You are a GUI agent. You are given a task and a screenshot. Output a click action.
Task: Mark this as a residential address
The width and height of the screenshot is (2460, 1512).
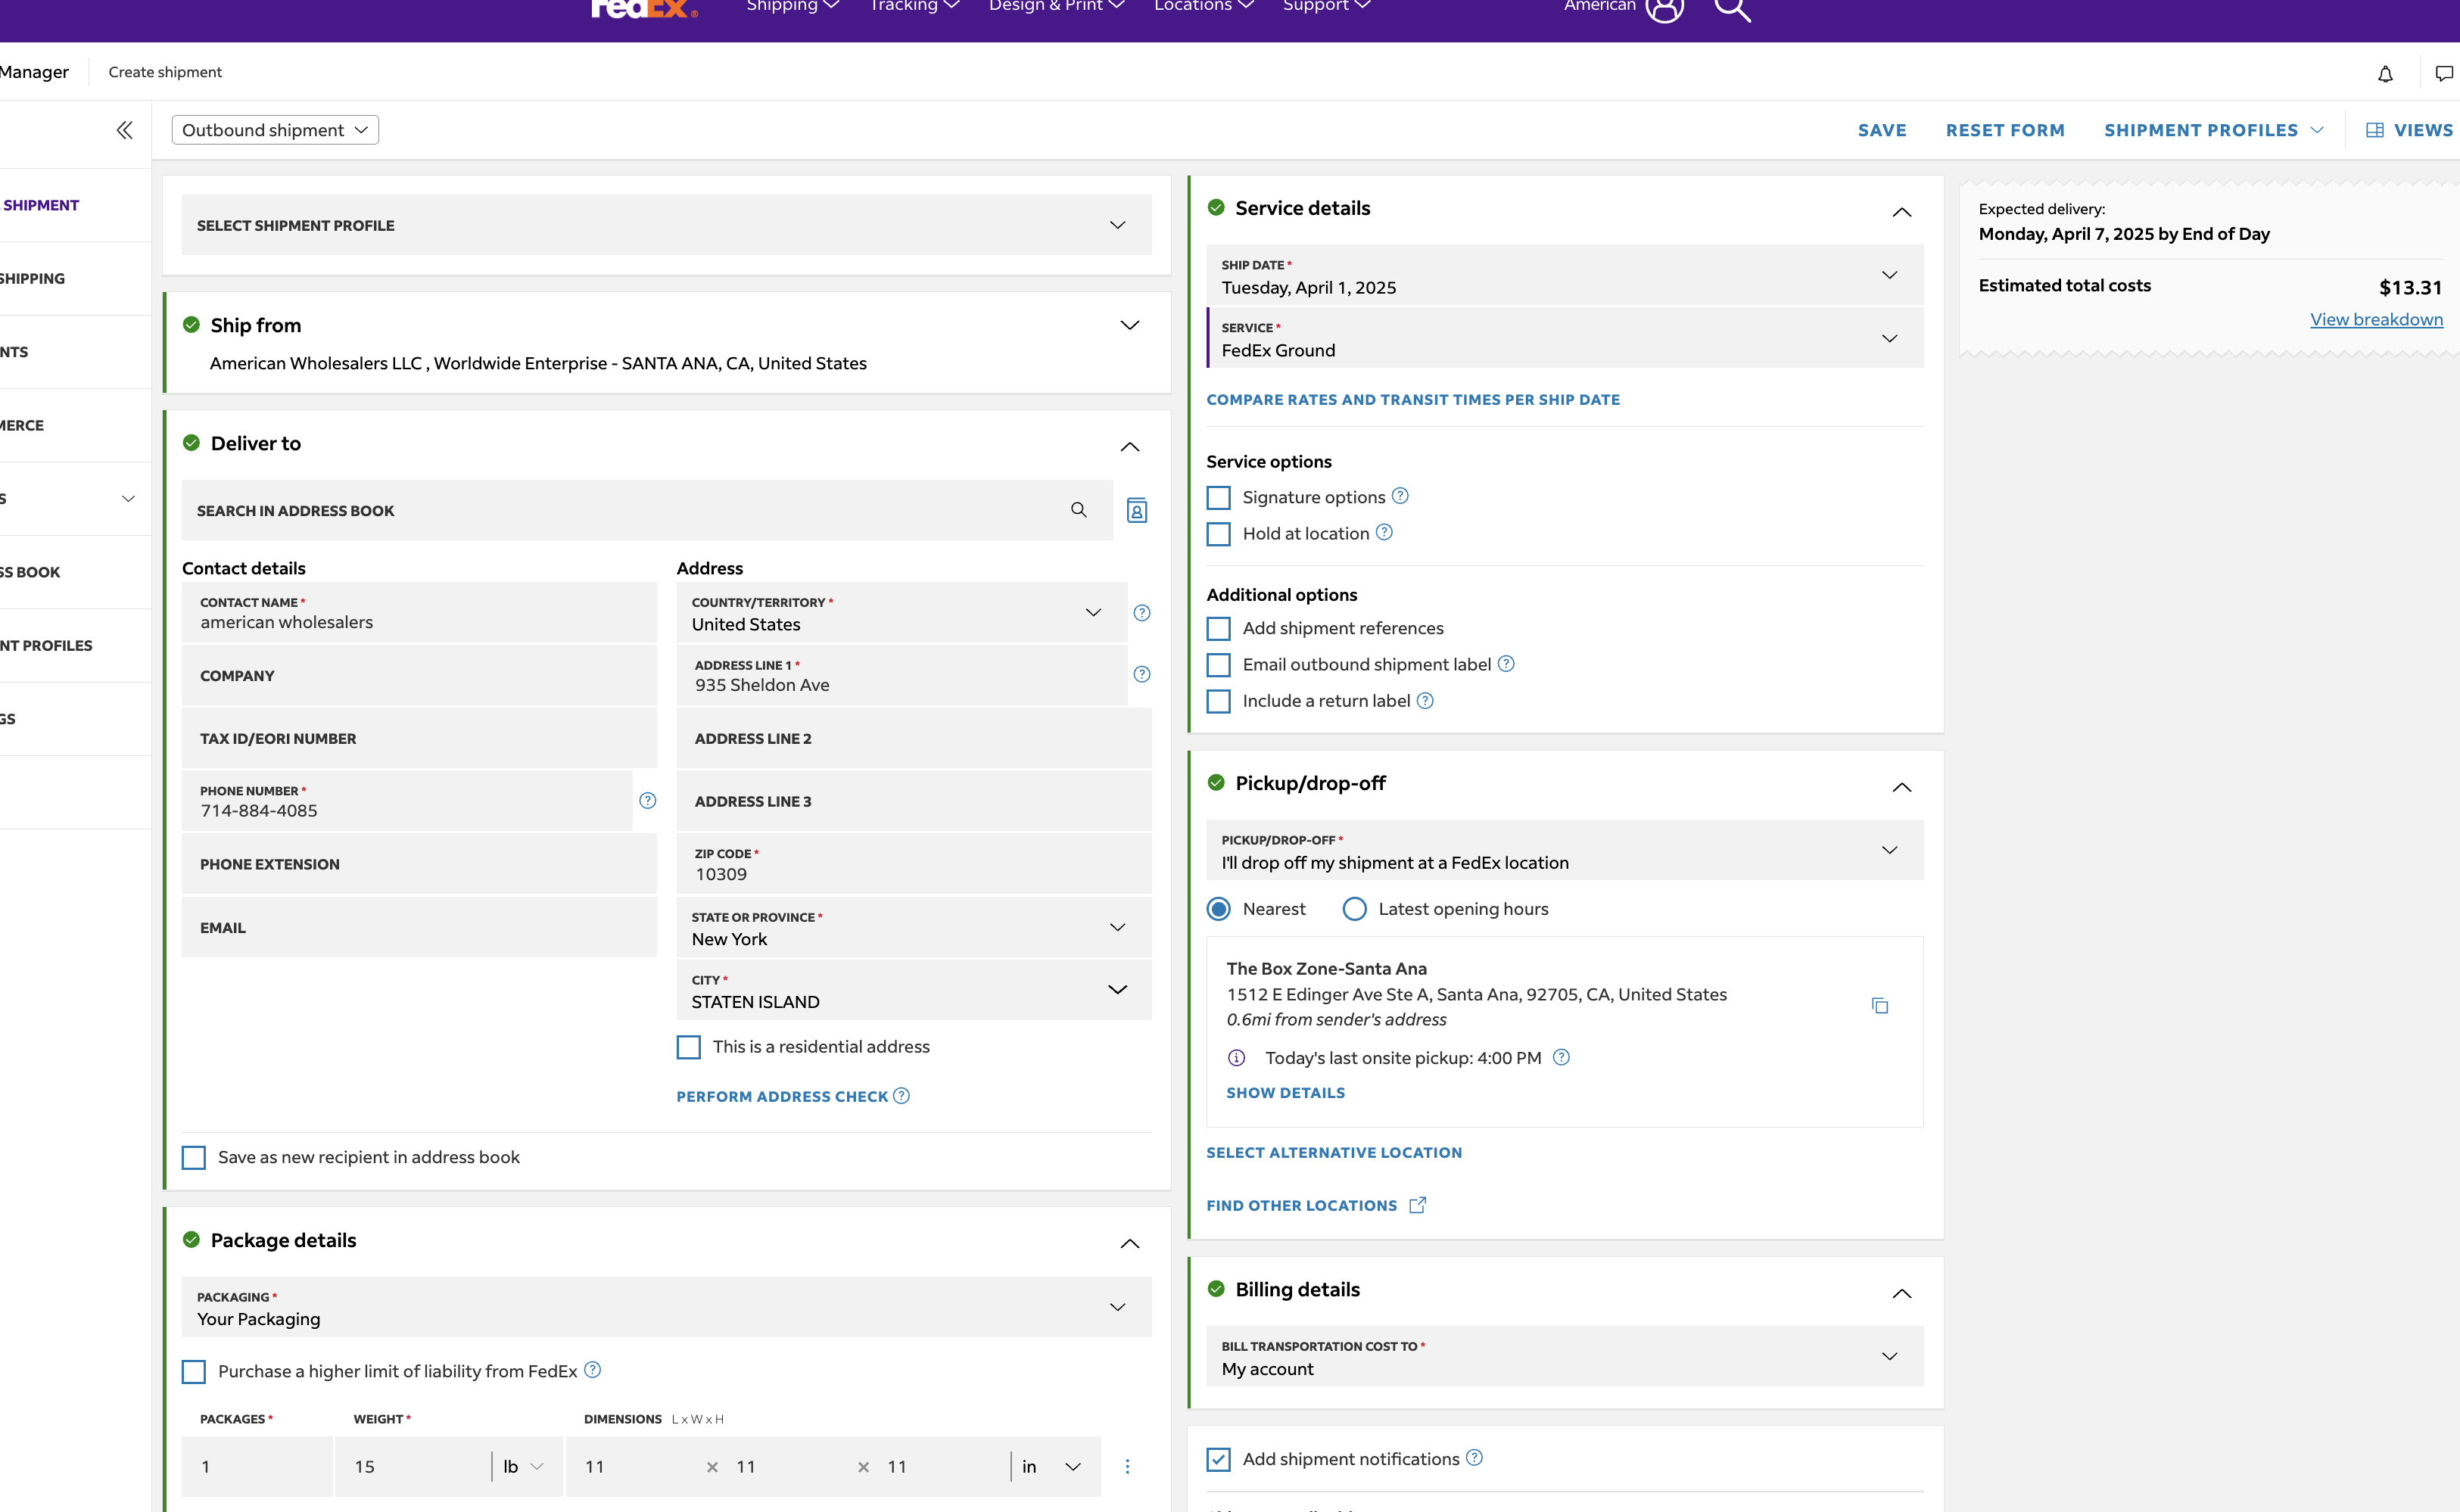(x=688, y=1047)
